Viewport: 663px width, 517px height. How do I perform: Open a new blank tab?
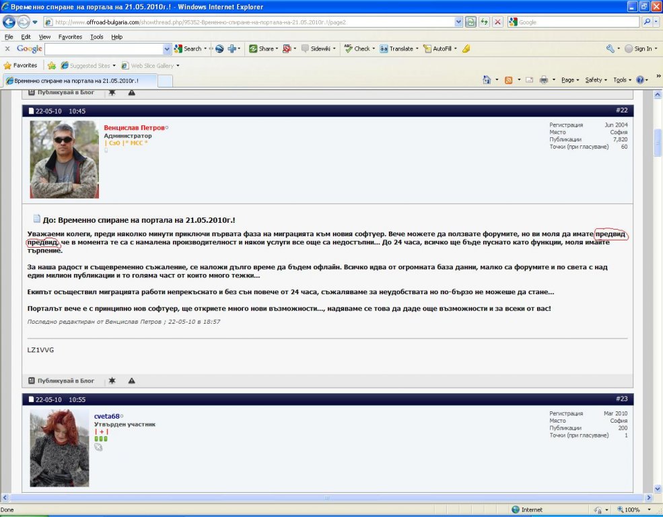166,81
